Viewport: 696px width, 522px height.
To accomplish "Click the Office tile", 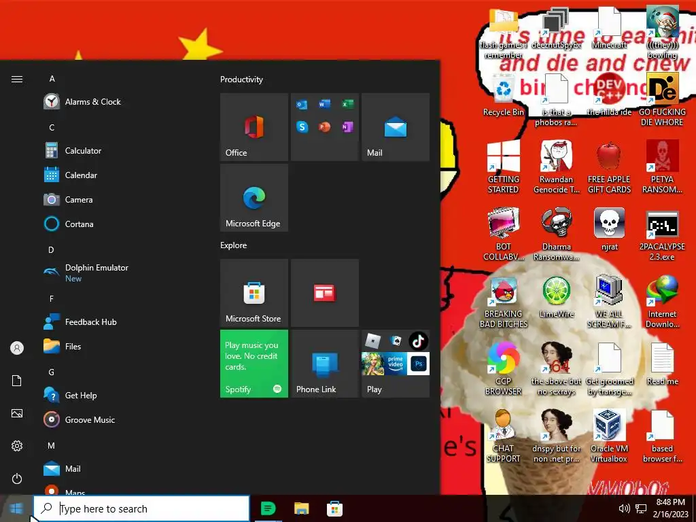I will tap(254, 127).
